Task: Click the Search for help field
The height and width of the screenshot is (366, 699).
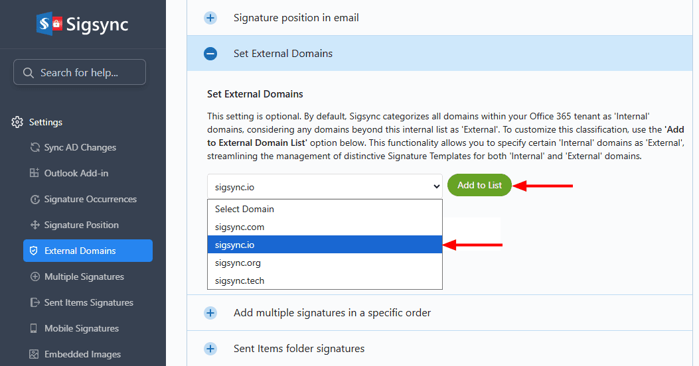Action: (80, 72)
